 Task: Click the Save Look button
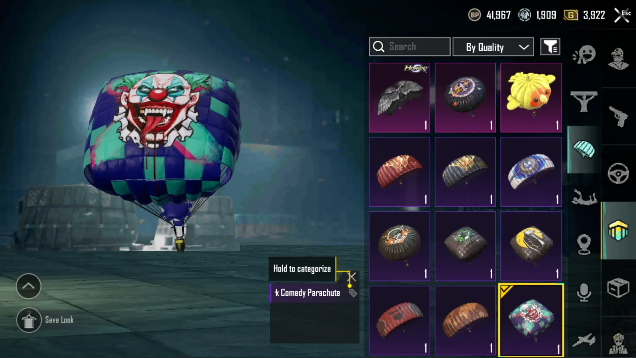[x=45, y=320]
